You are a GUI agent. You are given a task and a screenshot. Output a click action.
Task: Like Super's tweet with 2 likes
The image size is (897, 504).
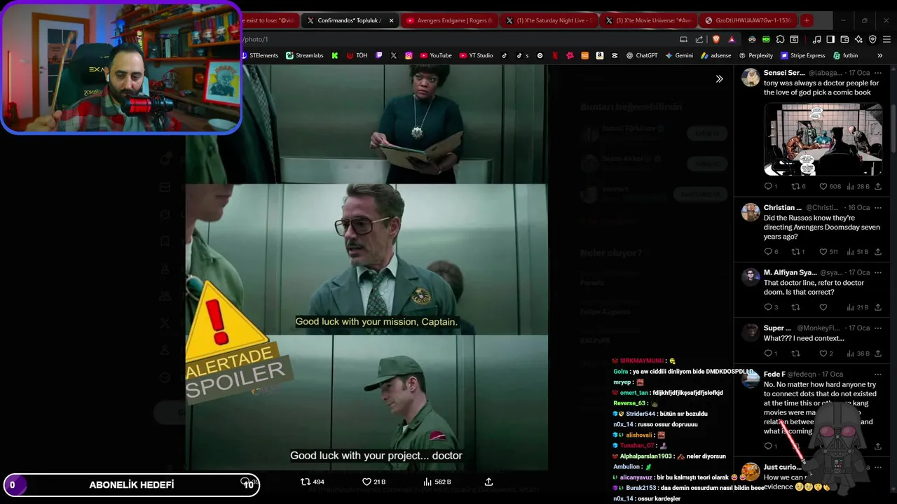[826, 353]
